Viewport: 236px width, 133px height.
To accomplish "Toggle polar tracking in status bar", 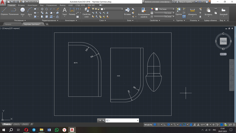I will (169, 125).
